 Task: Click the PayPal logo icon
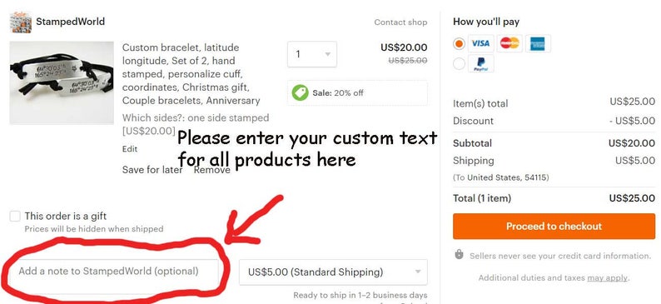pos(480,63)
